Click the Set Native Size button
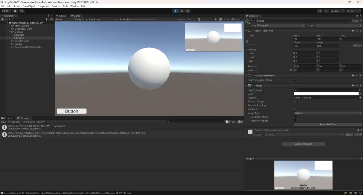Image resolution: width=363 pixels, height=195 pixels. click(x=328, y=124)
